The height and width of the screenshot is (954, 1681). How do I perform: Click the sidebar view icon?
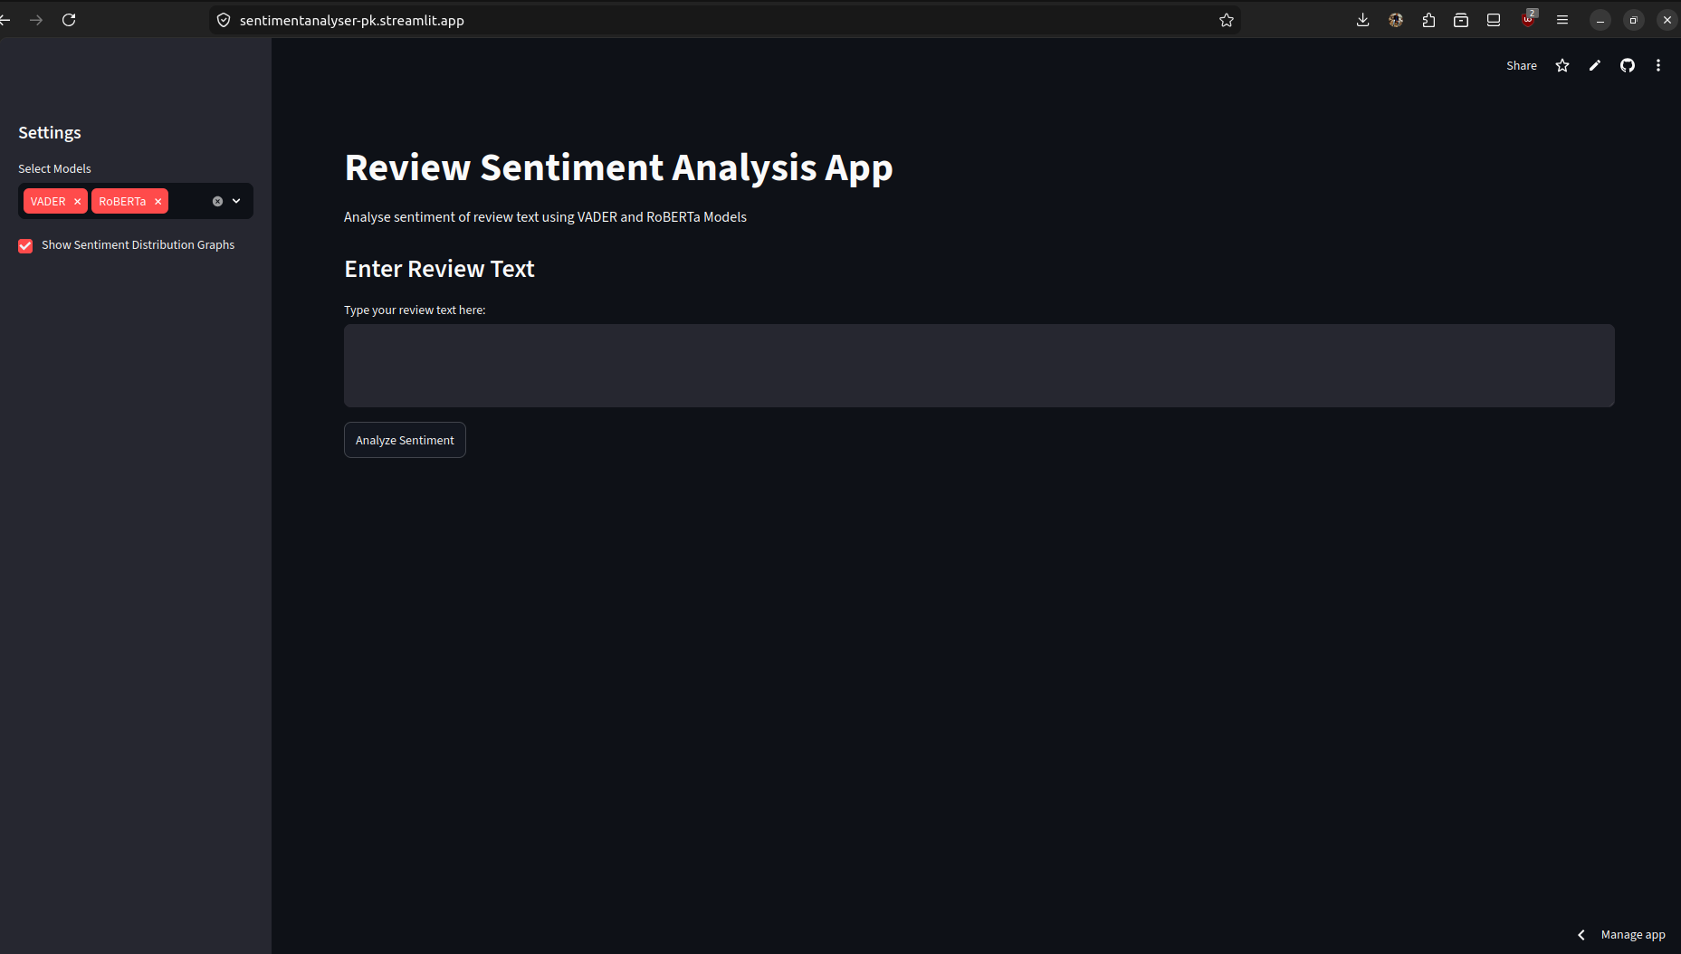tap(1494, 20)
